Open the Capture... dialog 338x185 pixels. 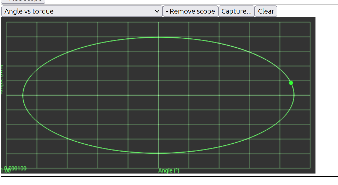(x=236, y=11)
